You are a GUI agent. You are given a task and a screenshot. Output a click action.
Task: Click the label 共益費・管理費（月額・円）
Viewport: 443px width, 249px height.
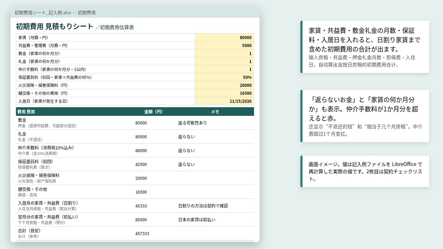(x=43, y=45)
